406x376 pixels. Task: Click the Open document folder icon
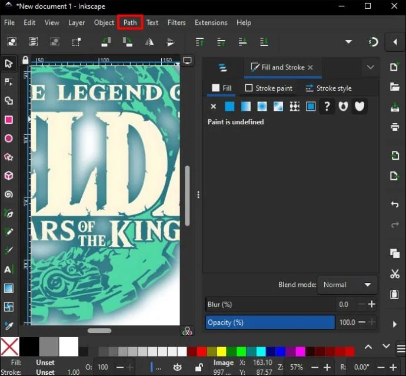coord(394,87)
